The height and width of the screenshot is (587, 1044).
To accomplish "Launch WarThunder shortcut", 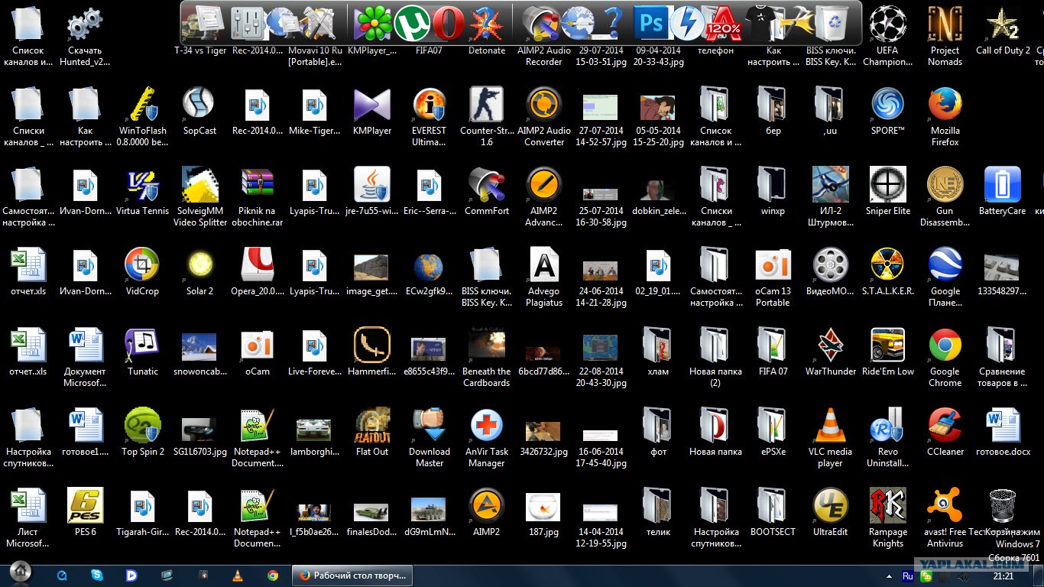I will [830, 352].
